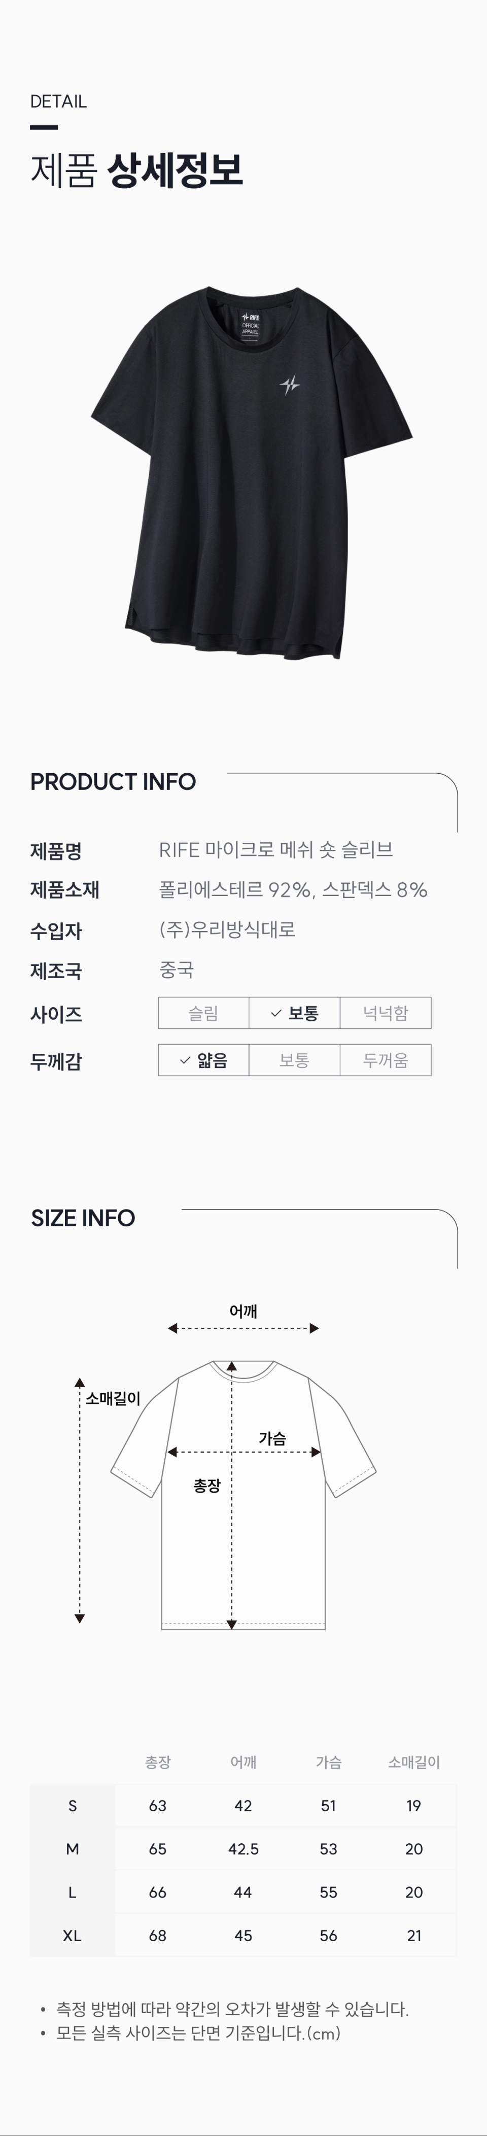This screenshot has width=487, height=2136.
Task: Click the horizontal 가슴 chest arrow in the diagram
Action: point(244,1452)
